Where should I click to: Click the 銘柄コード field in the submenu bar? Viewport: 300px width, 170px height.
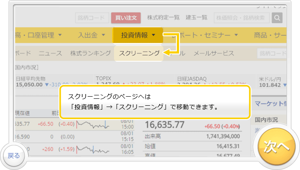point(272,54)
